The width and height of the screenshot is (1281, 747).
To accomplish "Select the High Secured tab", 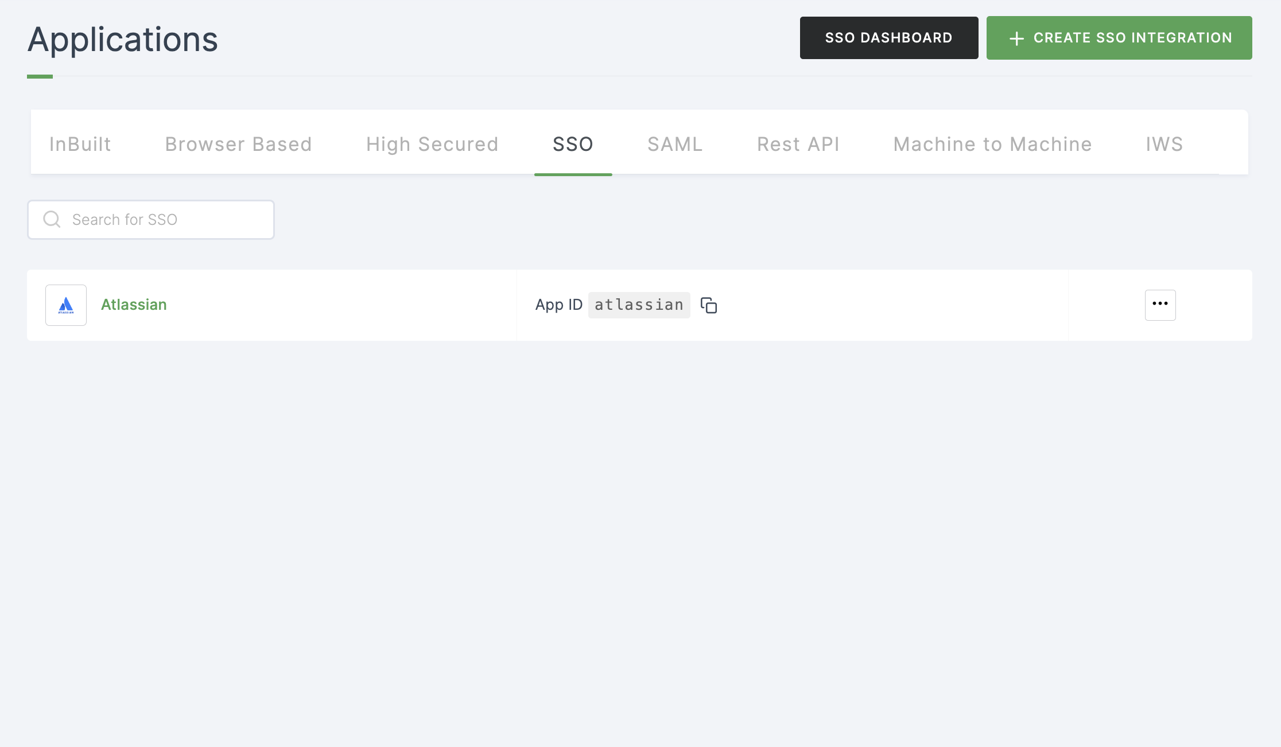I will 432,144.
